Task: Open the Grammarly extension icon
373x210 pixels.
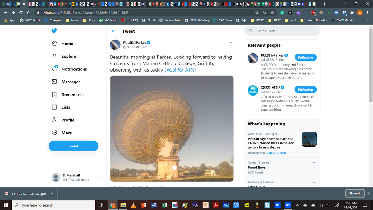Action: coord(282,12)
